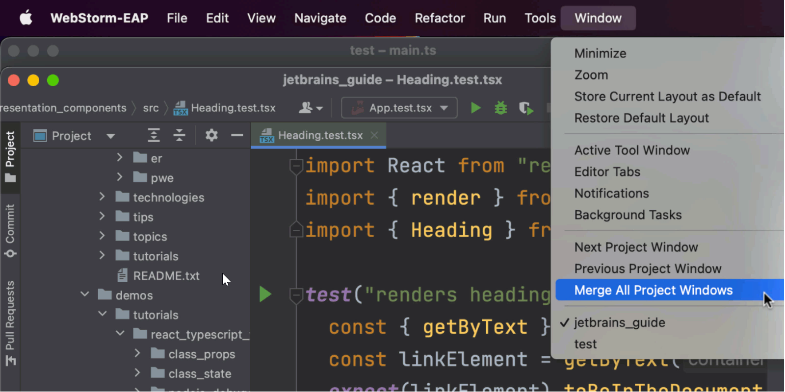Expand the pwe folder
The width and height of the screenshot is (785, 392).
(120, 177)
